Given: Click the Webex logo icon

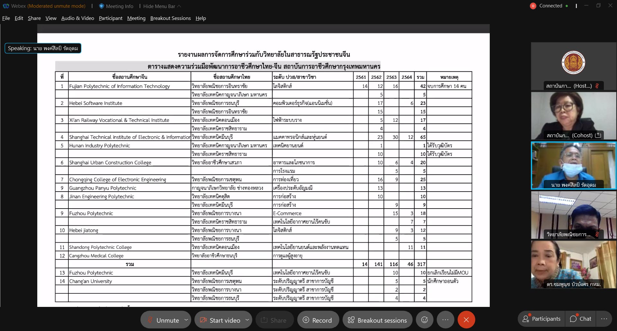Looking at the screenshot, I should pos(6,6).
